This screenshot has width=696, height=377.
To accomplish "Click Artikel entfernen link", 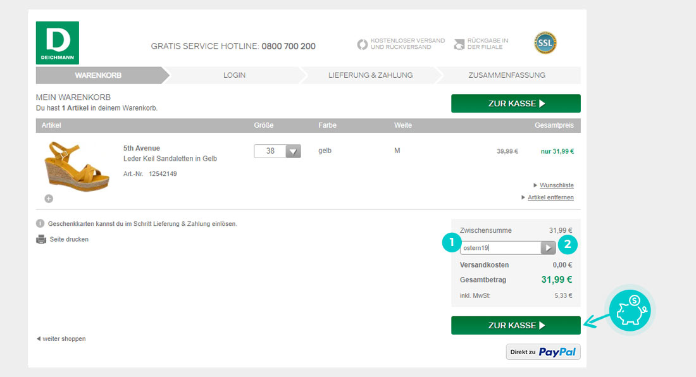I will click(x=550, y=197).
